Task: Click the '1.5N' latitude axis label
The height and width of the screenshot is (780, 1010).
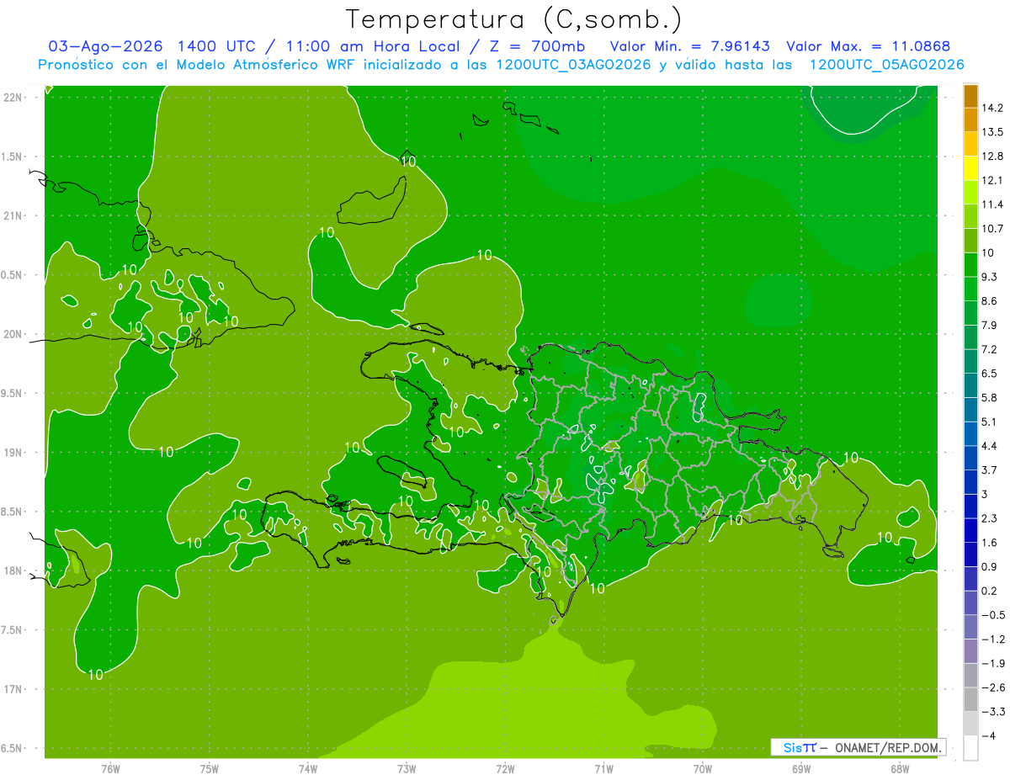Action: (x=13, y=157)
